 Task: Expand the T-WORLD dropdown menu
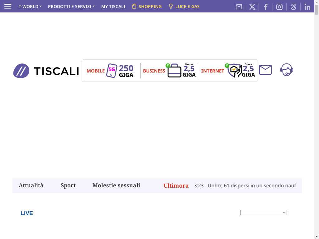(30, 7)
